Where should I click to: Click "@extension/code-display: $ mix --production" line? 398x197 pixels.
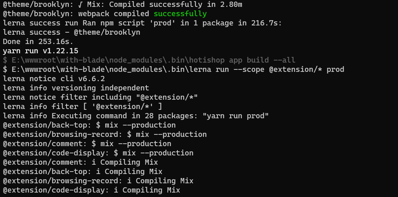pyautogui.click(x=98, y=153)
